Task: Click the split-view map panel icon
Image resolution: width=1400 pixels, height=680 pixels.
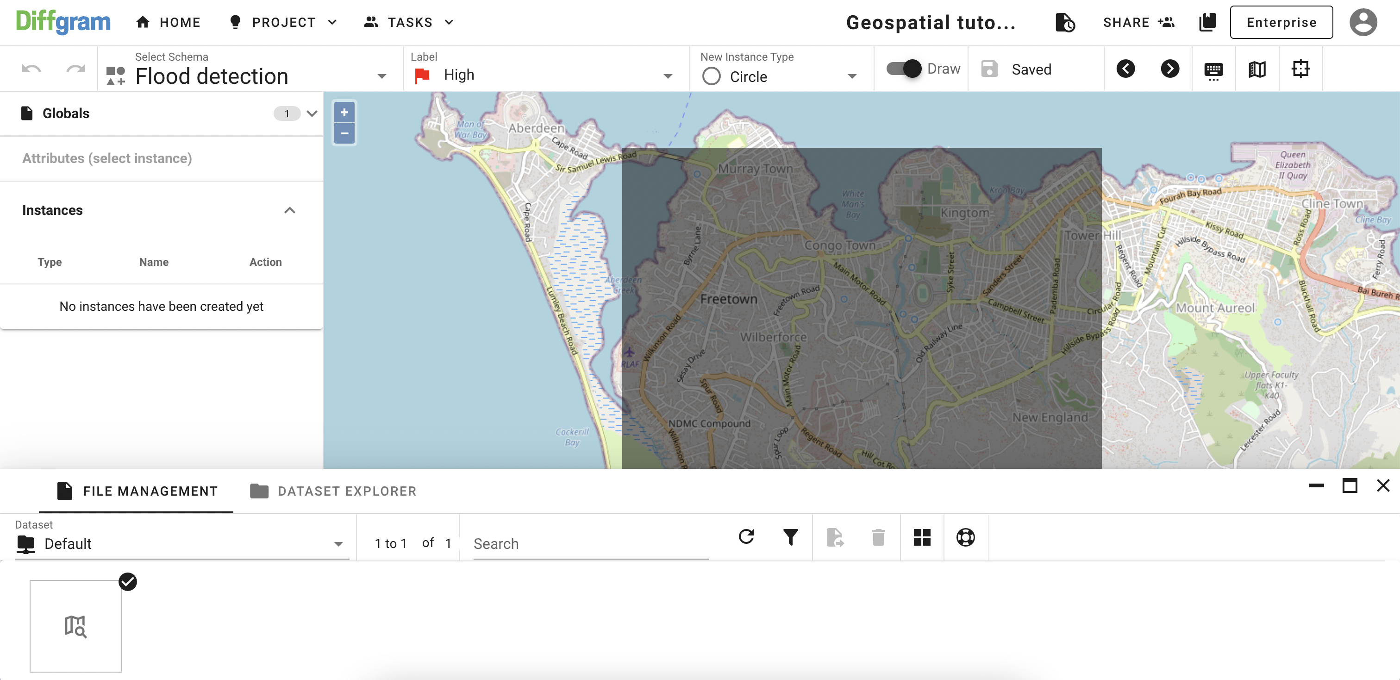Action: click(x=1257, y=68)
